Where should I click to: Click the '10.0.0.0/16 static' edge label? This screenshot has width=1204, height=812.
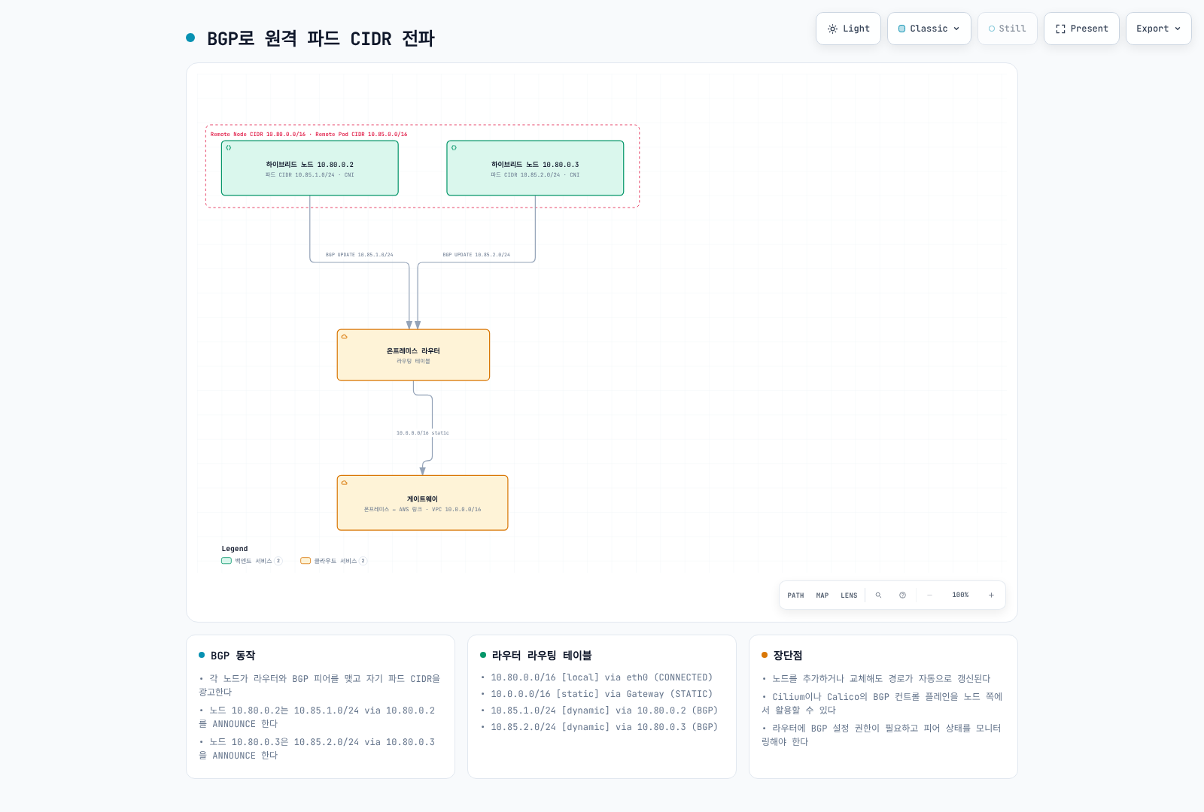pos(422,433)
